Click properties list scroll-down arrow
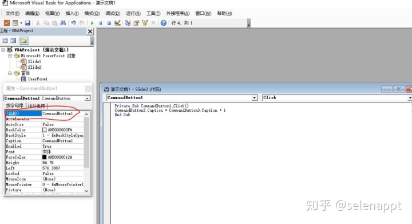 pyautogui.click(x=86, y=191)
